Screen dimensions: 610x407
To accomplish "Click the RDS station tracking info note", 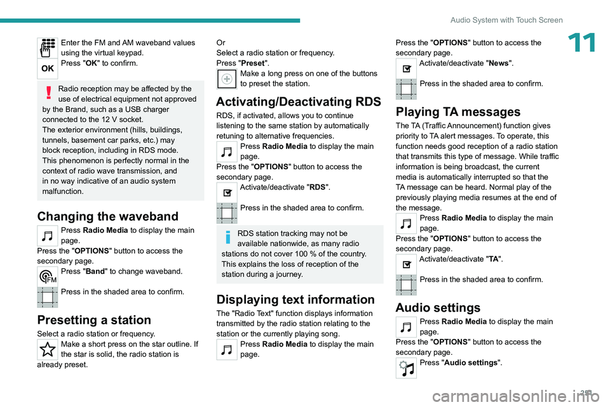I will 300,254.
